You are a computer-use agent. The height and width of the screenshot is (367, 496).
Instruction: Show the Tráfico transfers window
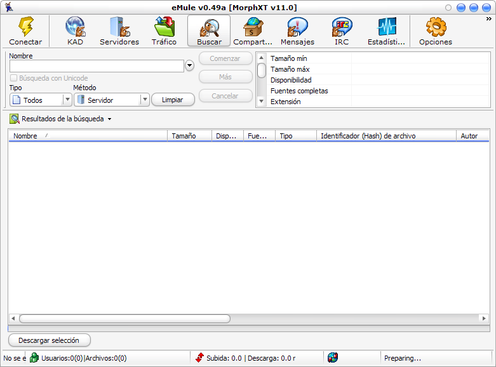(164, 27)
